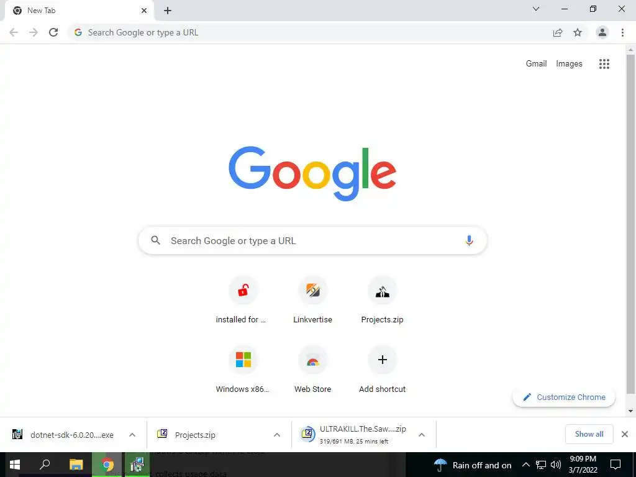The image size is (636, 477).
Task: Click the Chrome taskbar icon
Action: pos(107,465)
